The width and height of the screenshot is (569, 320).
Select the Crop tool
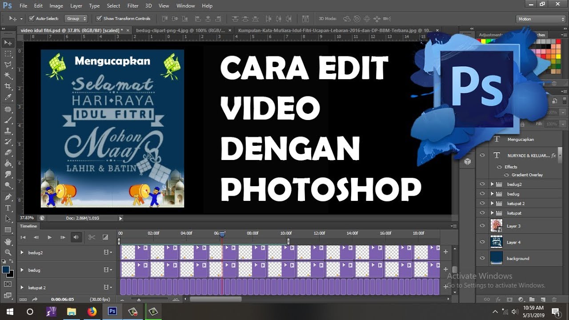[8, 86]
